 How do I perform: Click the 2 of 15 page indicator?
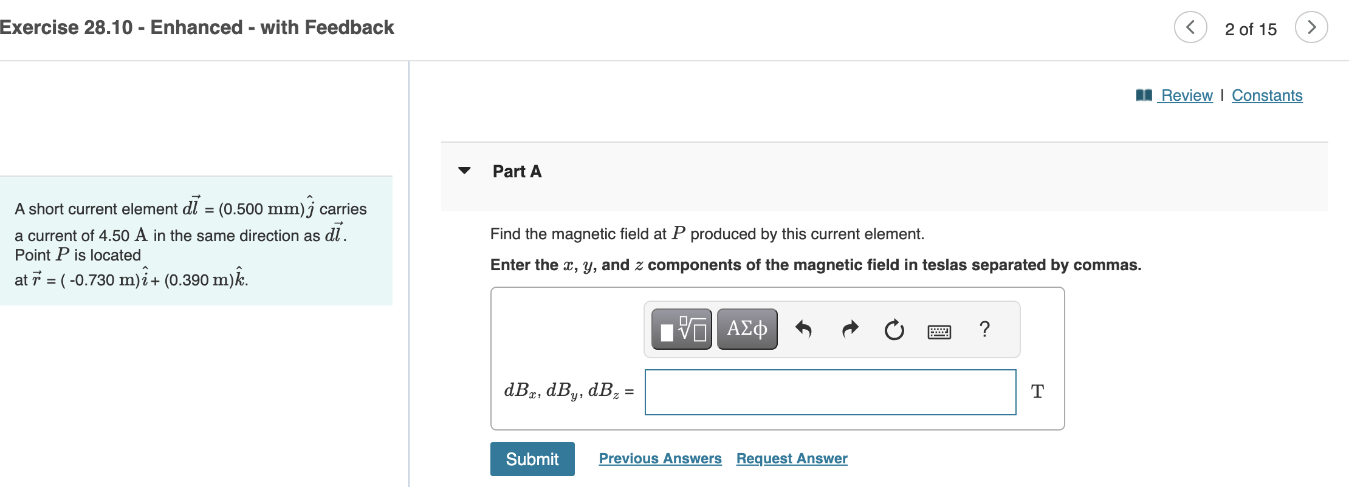1251,29
